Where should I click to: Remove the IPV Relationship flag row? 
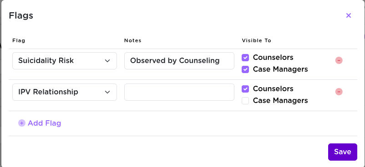point(339,92)
